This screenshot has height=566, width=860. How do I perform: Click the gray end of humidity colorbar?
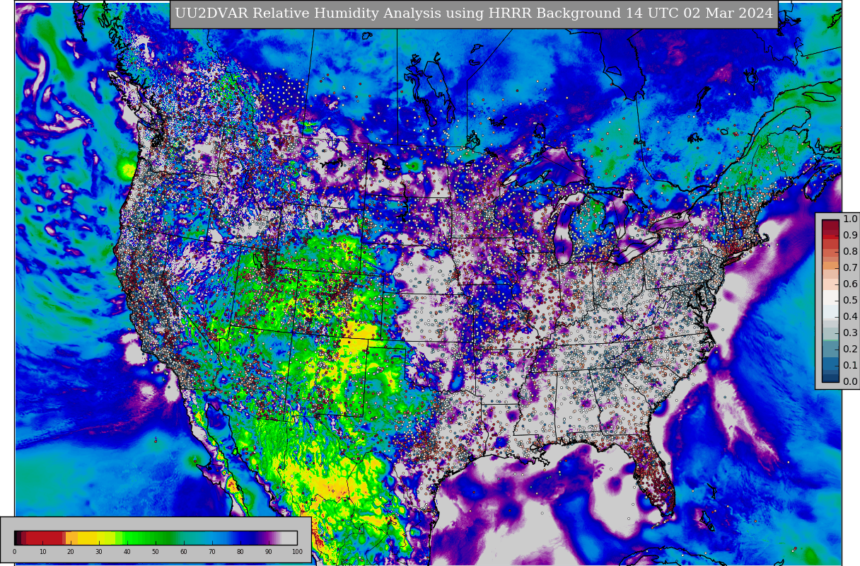click(289, 538)
